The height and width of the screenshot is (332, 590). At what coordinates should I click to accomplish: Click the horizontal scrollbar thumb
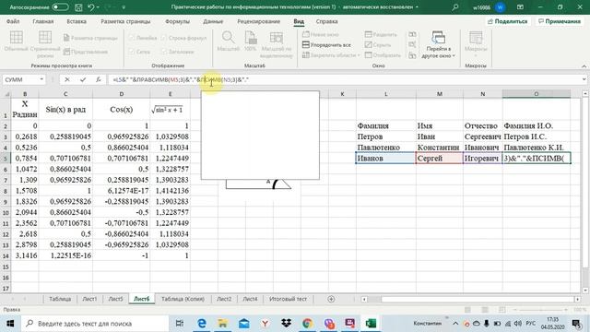pos(478,299)
